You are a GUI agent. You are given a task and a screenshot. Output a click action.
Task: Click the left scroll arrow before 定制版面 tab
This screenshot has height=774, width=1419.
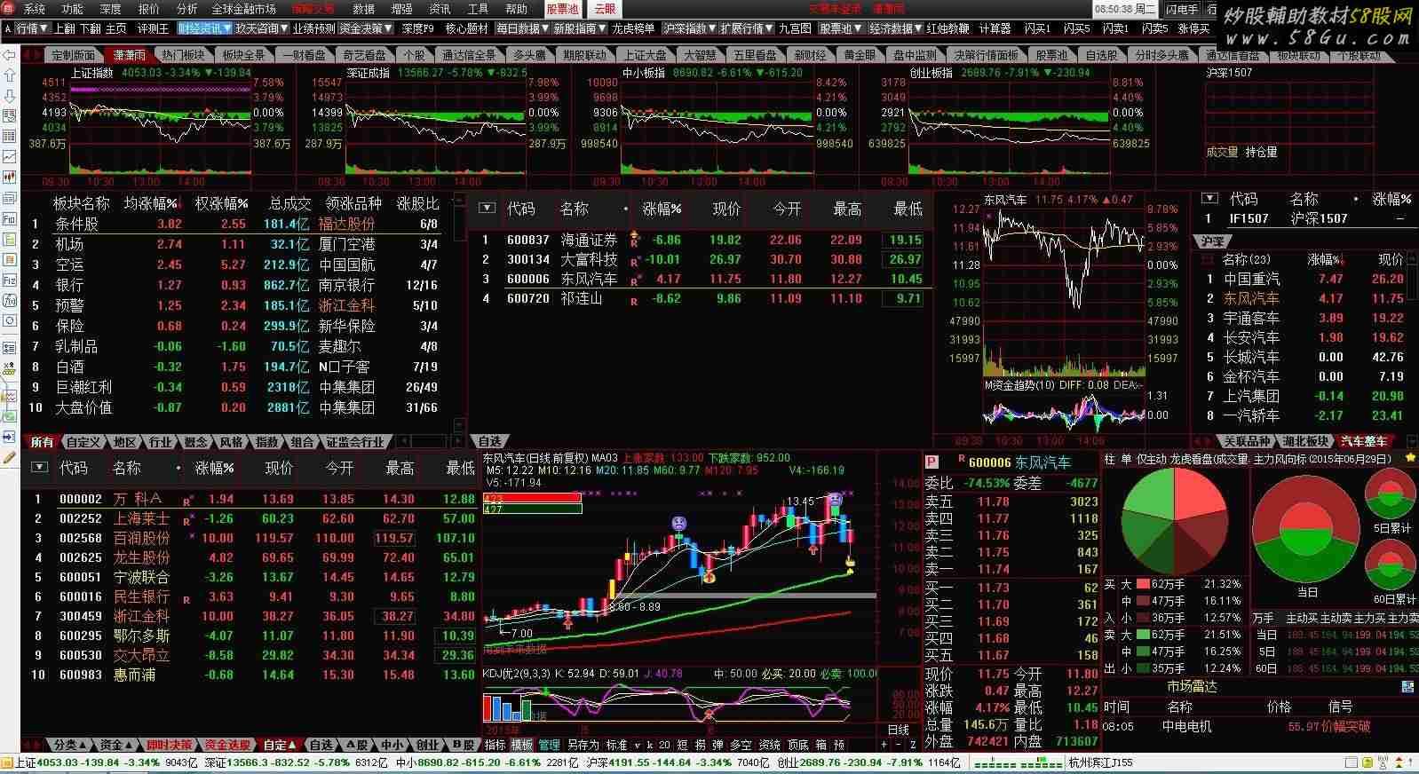tap(27, 55)
